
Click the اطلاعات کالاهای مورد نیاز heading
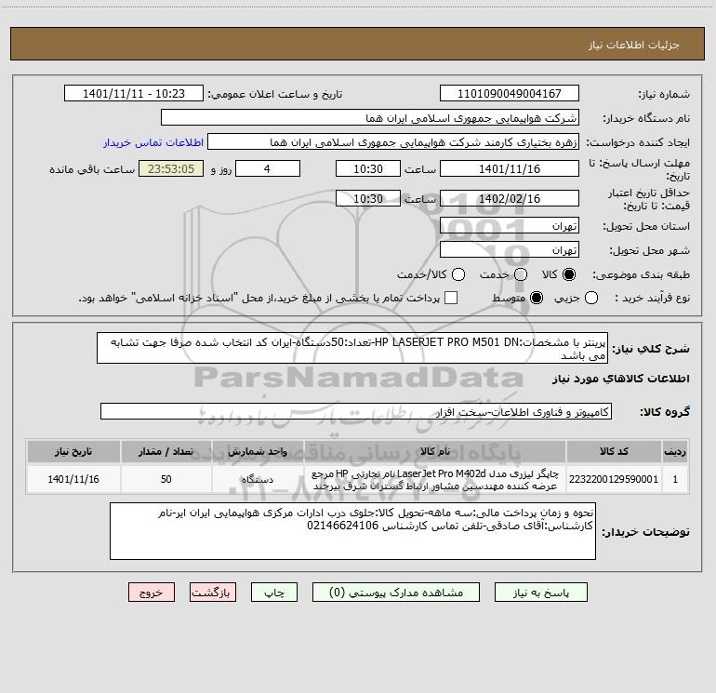tap(621, 379)
